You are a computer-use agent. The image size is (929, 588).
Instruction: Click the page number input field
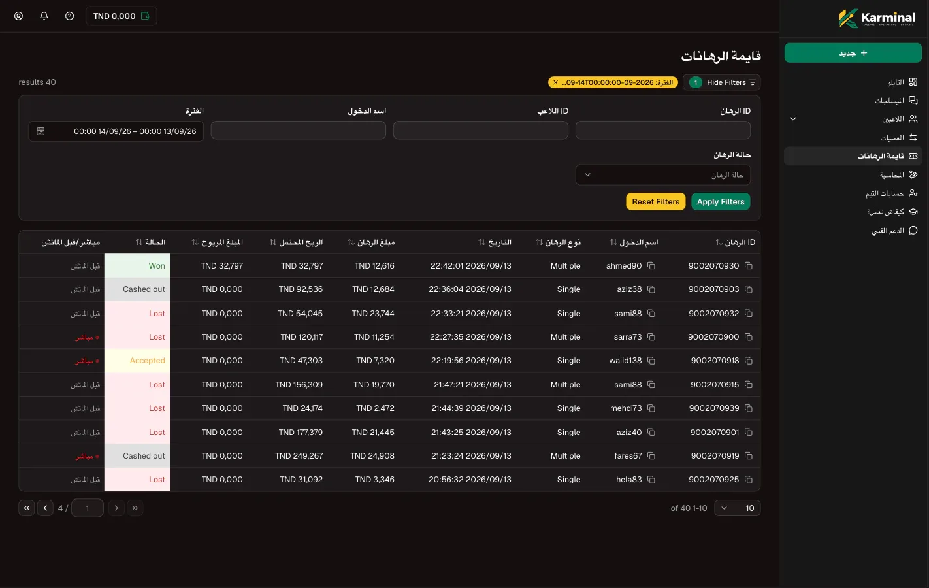pyautogui.click(x=88, y=508)
